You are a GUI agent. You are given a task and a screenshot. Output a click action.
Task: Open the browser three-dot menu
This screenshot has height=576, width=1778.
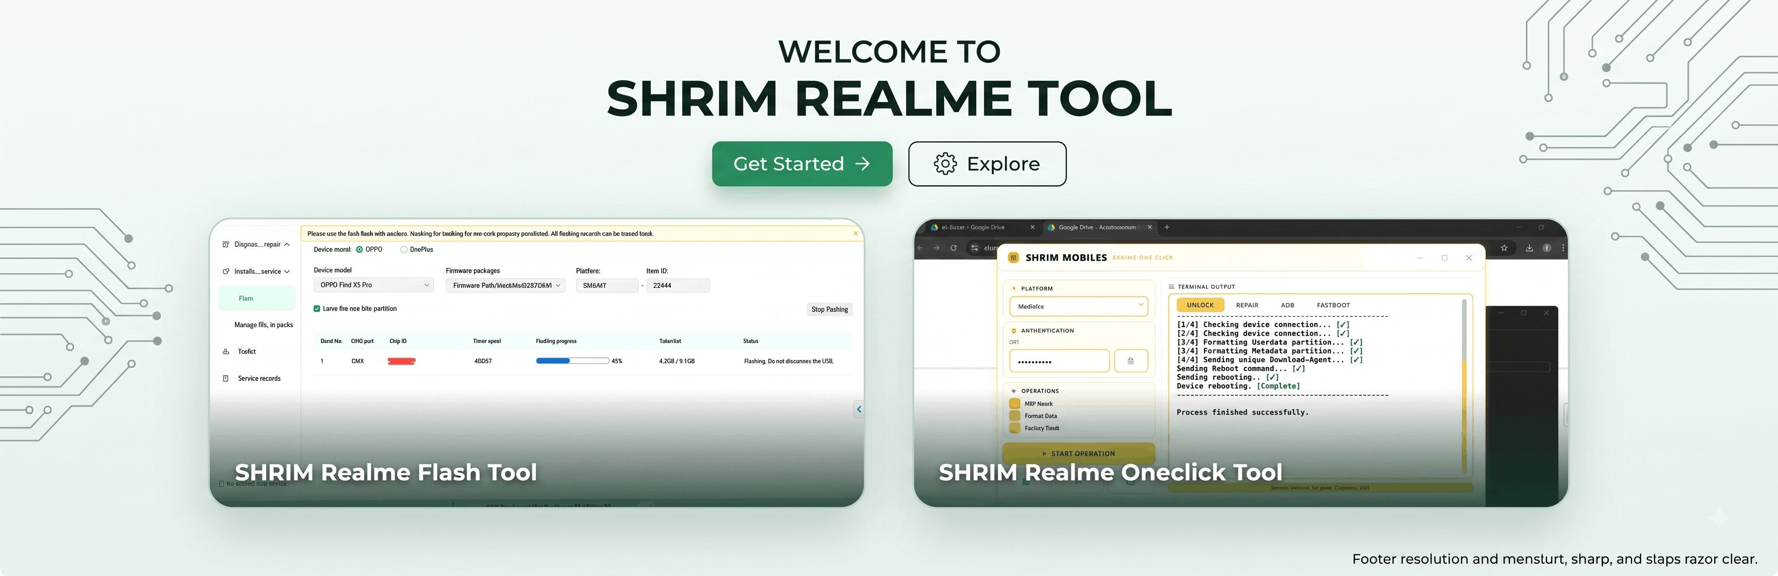click(1563, 248)
